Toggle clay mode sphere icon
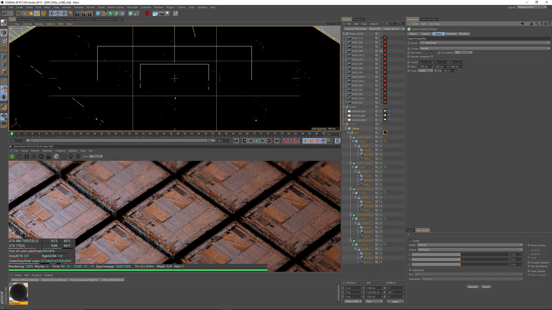552x310 pixels. pyautogui.click(x=56, y=156)
